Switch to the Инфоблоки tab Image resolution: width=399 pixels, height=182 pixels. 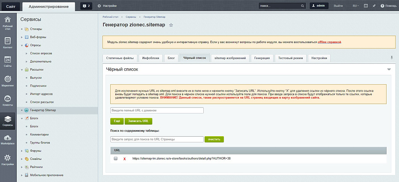(150, 58)
